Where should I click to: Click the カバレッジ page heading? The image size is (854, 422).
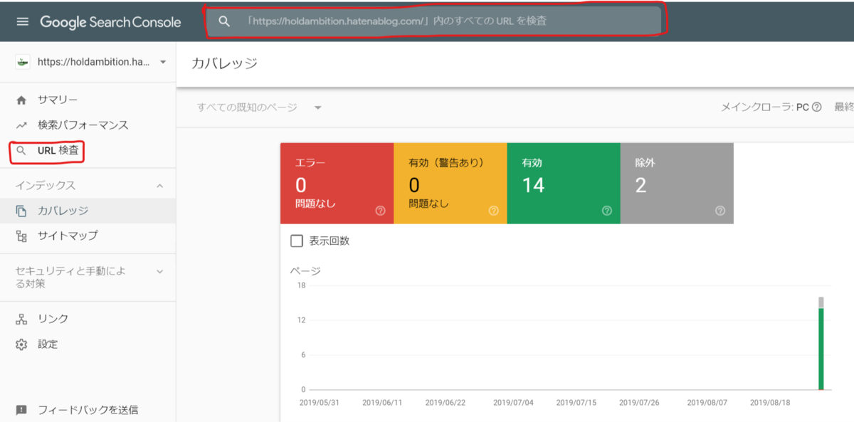tap(224, 63)
